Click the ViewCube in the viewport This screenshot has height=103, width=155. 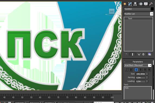[112, 12]
